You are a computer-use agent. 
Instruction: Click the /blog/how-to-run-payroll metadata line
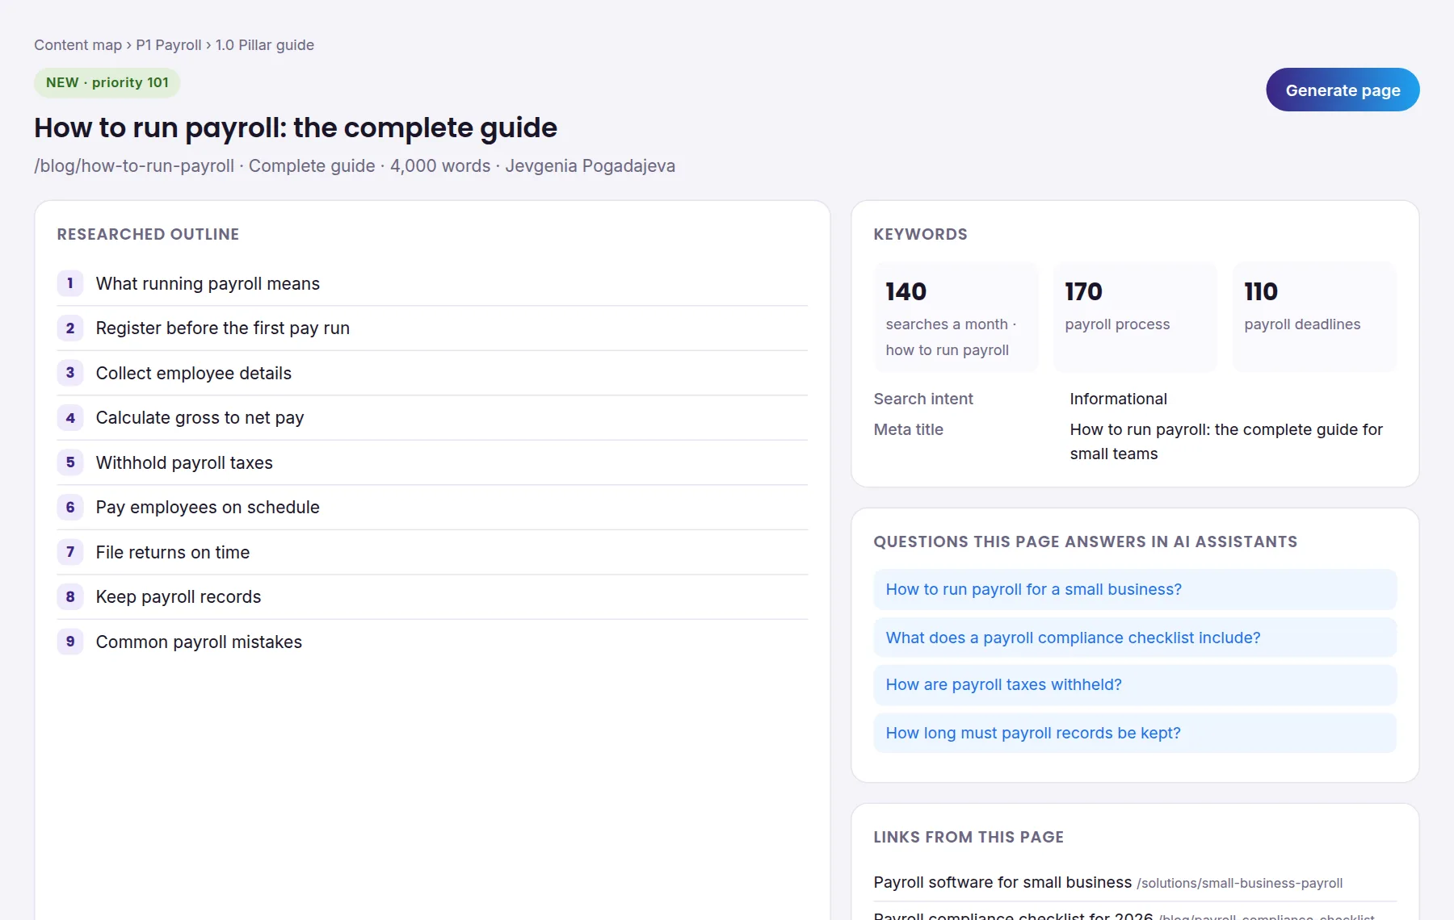[x=355, y=166]
